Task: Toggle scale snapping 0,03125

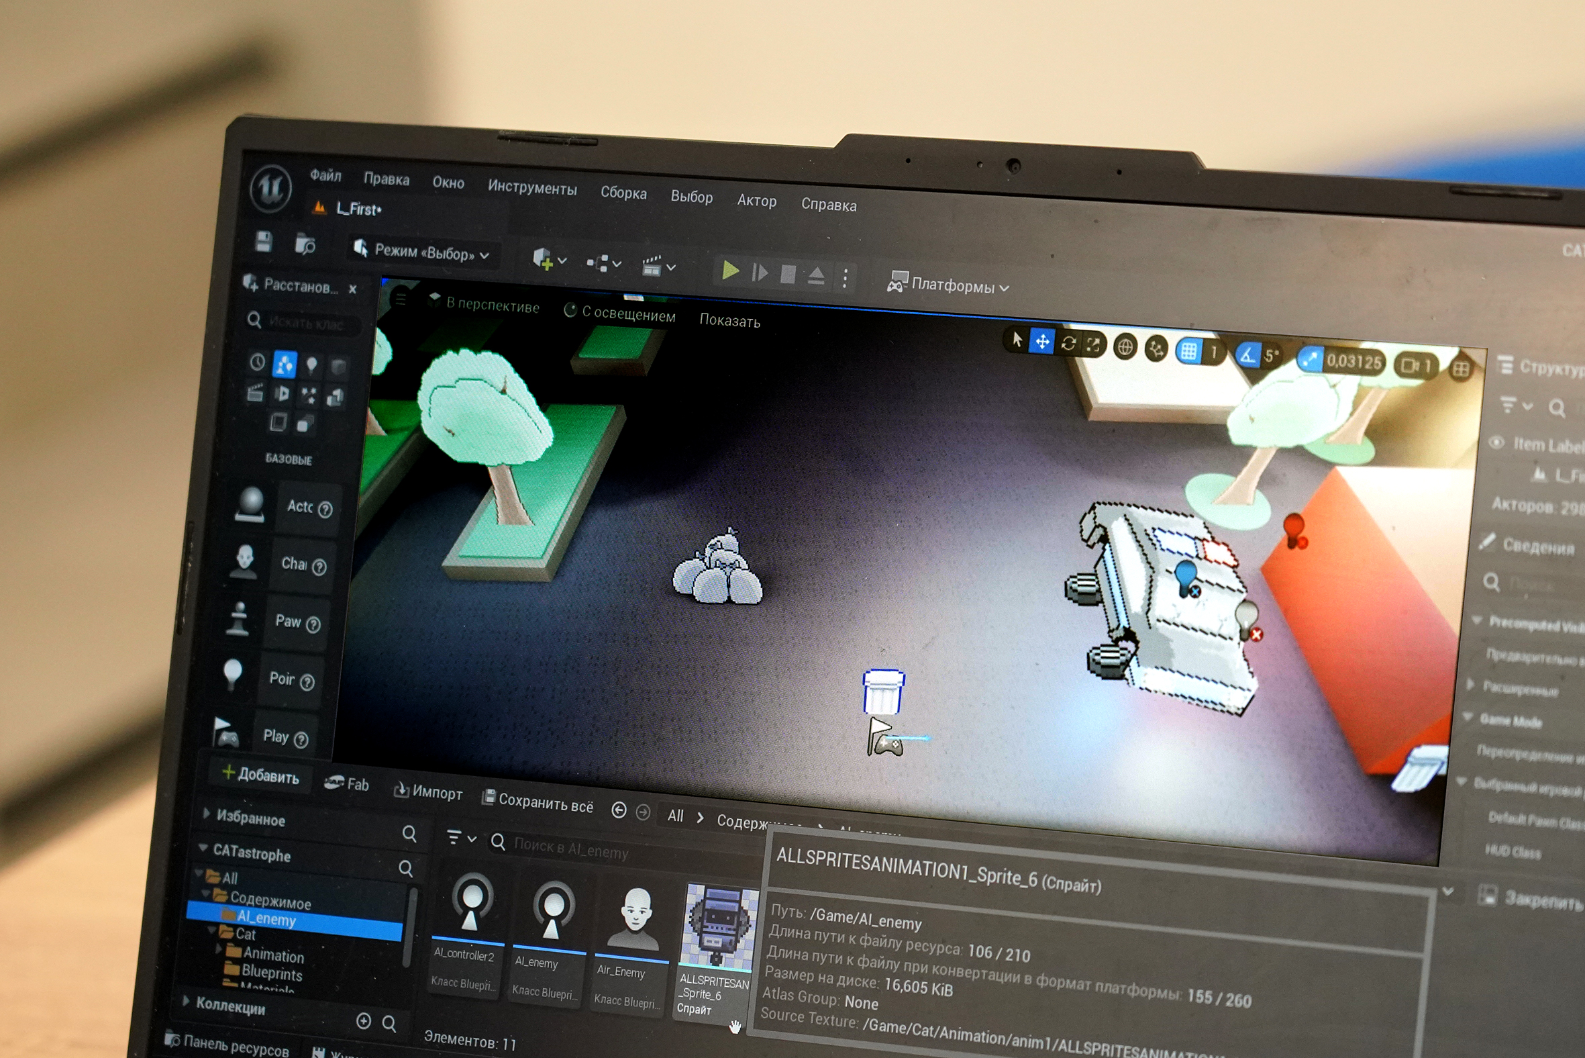Action: click(1310, 359)
